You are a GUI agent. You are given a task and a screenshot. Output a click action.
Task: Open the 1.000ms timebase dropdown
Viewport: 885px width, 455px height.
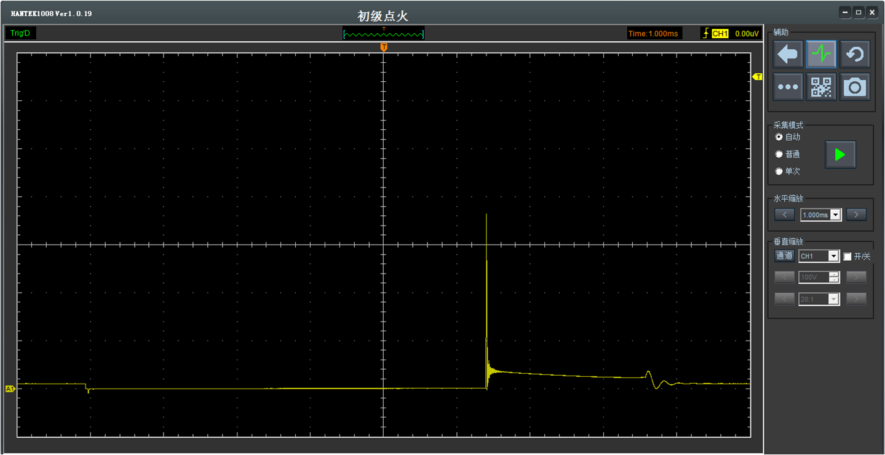coord(835,215)
